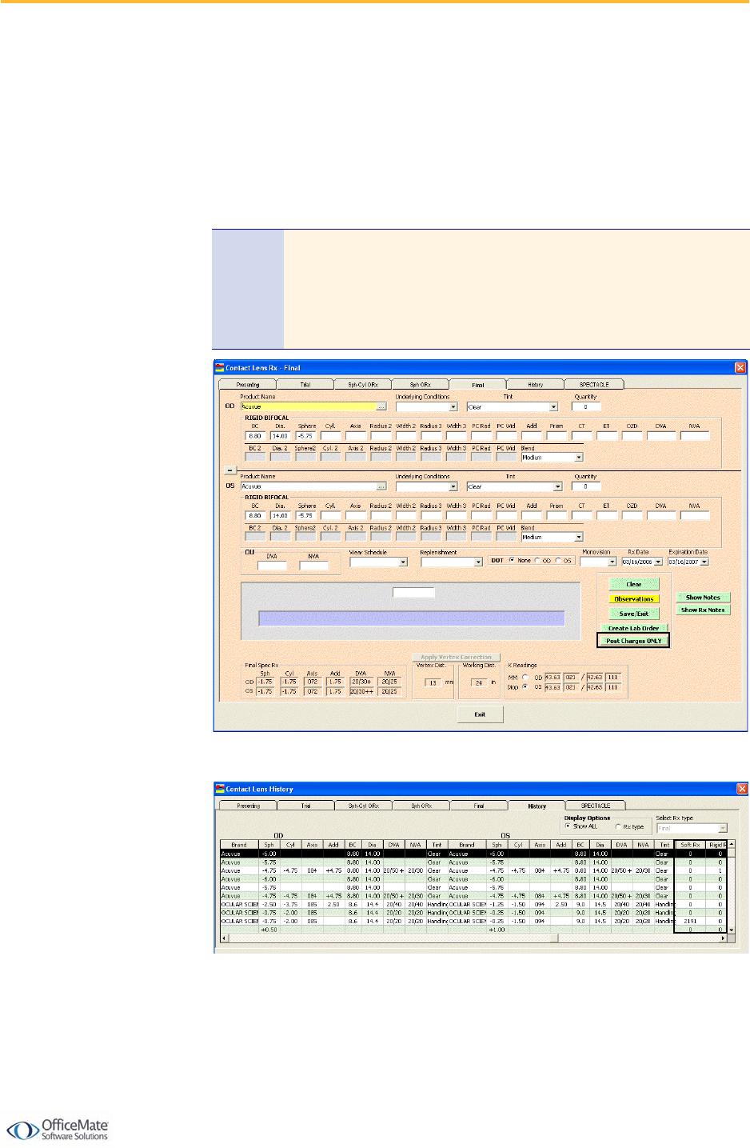Collapse section with the minus button above OS
The image size is (750, 1148).
coord(229,470)
